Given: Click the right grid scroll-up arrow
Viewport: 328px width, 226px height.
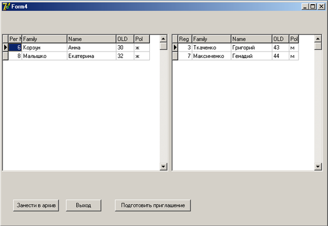Looking at the screenshot, I should coord(317,39).
